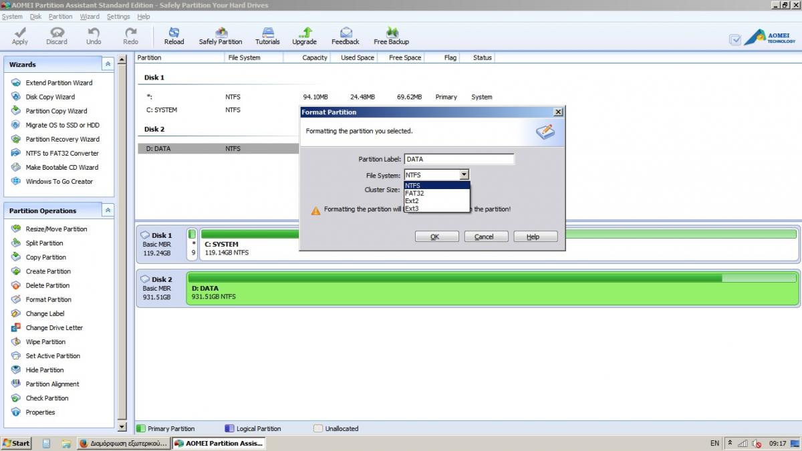Select the Create Partition operation
Image resolution: width=802 pixels, height=451 pixels.
point(48,271)
